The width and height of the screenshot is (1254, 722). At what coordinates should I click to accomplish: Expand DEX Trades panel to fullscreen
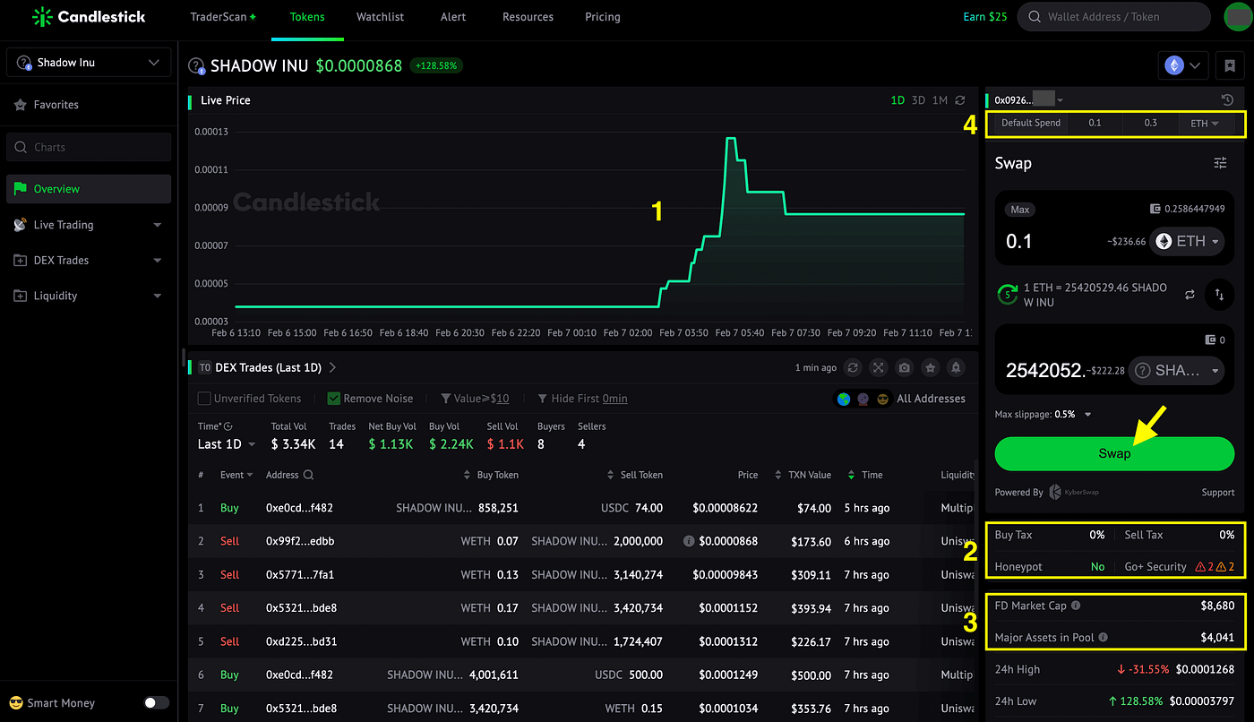(x=879, y=367)
